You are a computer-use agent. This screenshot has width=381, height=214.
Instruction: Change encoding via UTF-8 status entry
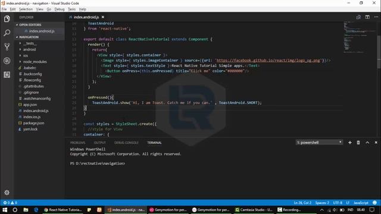click(x=338, y=203)
